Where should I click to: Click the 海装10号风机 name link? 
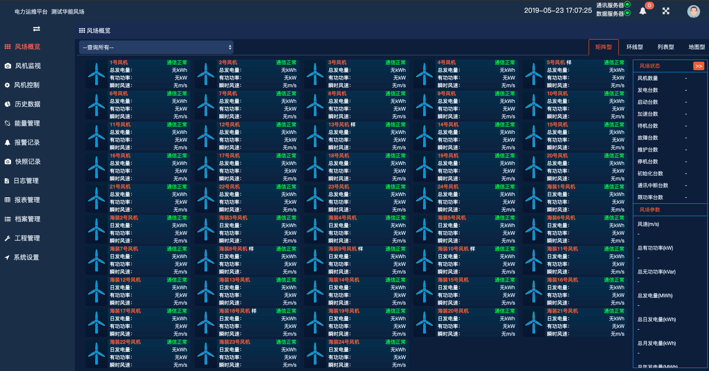[x=453, y=249]
